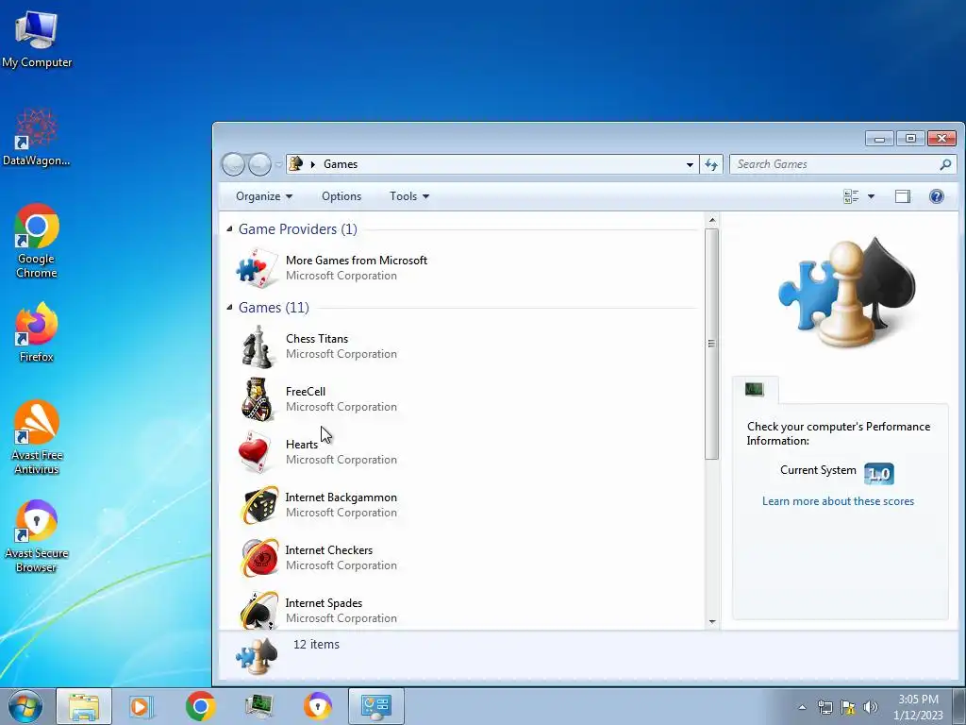Click the Game Providers (1) heading

297,229
